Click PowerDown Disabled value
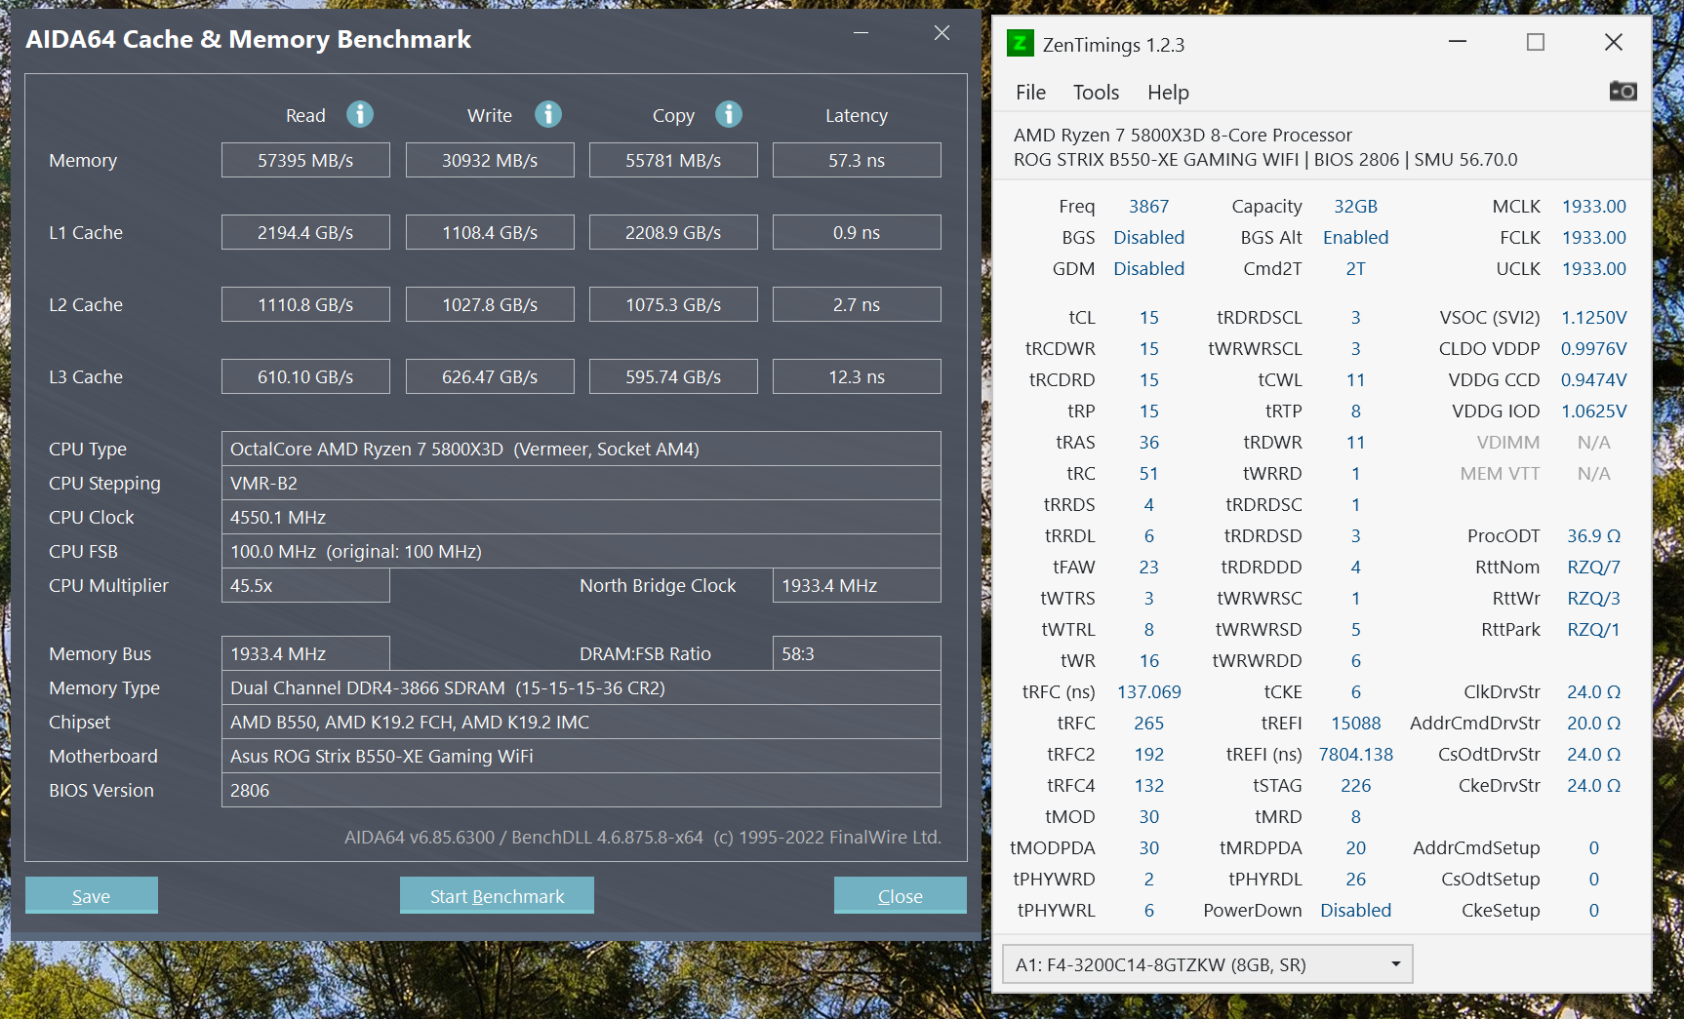Viewport: 1684px width, 1019px height. [x=1355, y=911]
